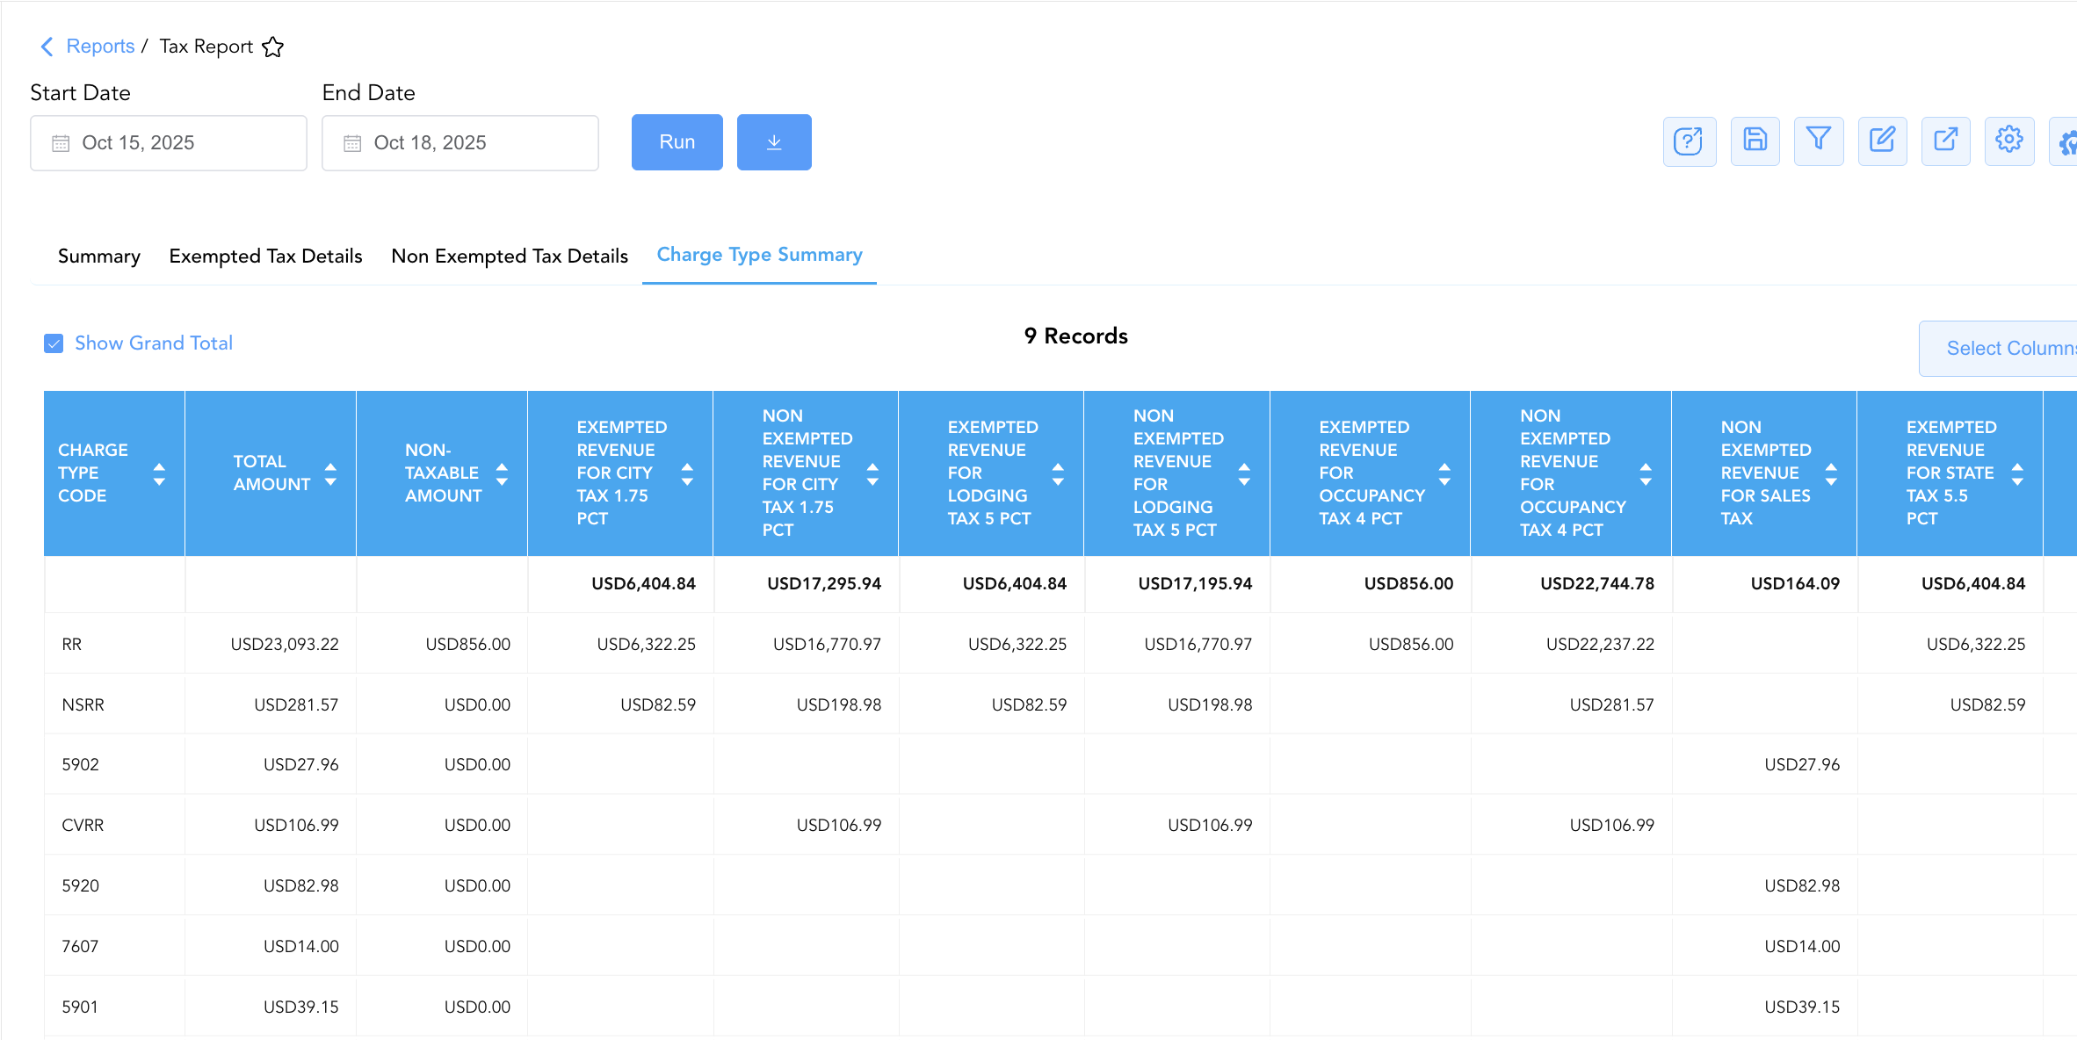Click the Run button

[677, 142]
